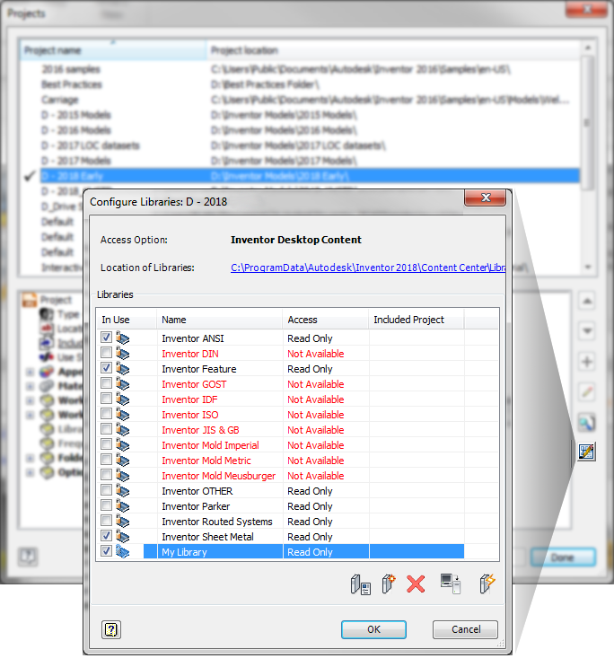Close the Configure Libraries dialog

(486, 197)
